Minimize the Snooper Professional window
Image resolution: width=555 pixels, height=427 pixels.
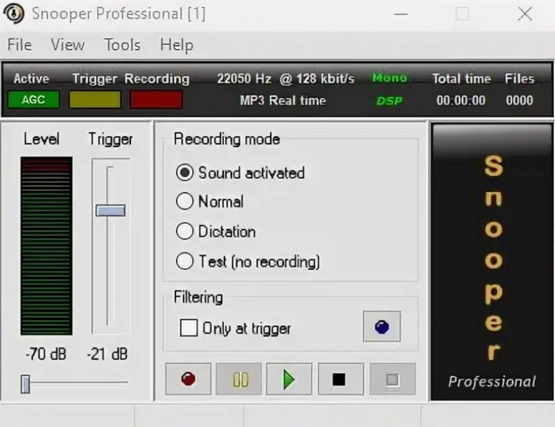pyautogui.click(x=401, y=14)
